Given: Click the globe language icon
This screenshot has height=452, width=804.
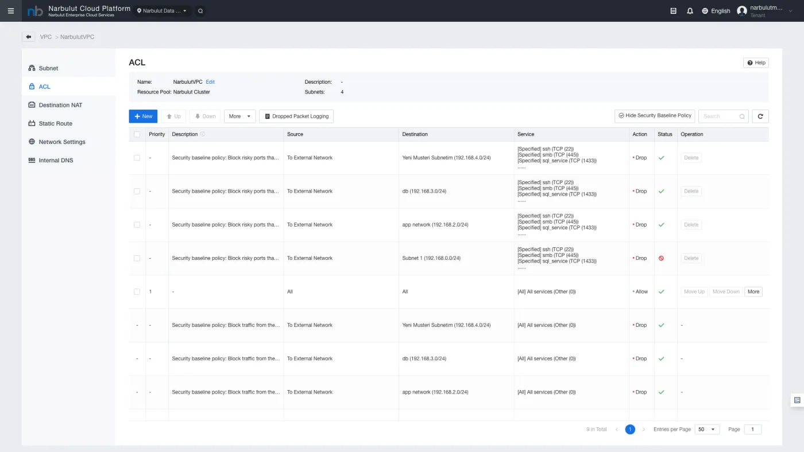Looking at the screenshot, I should pyautogui.click(x=705, y=11).
